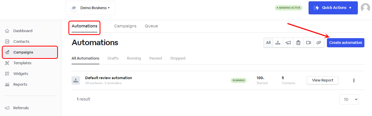
Task: Click View Report for Default review automation
Action: pos(322,80)
